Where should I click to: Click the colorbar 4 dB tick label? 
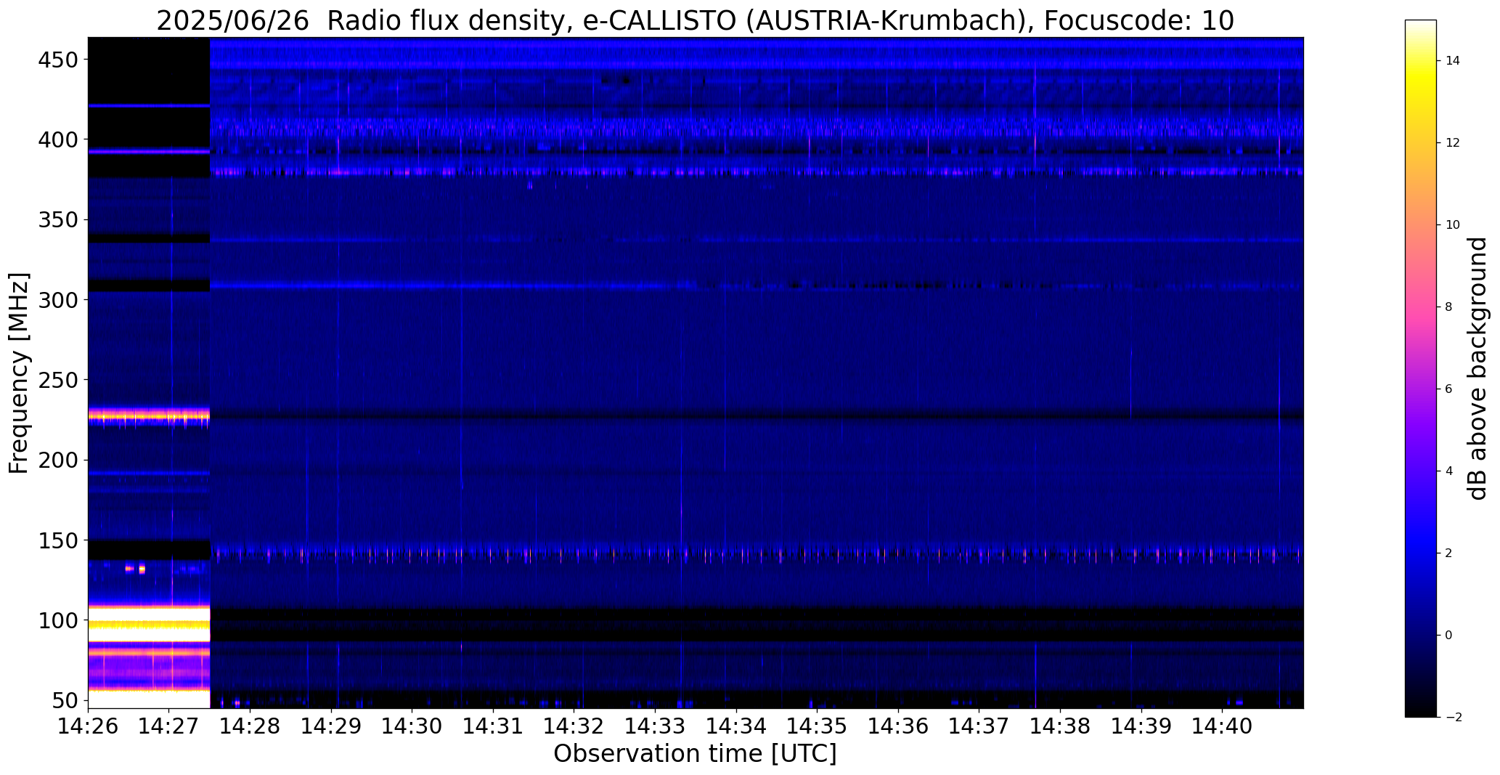click(1449, 471)
